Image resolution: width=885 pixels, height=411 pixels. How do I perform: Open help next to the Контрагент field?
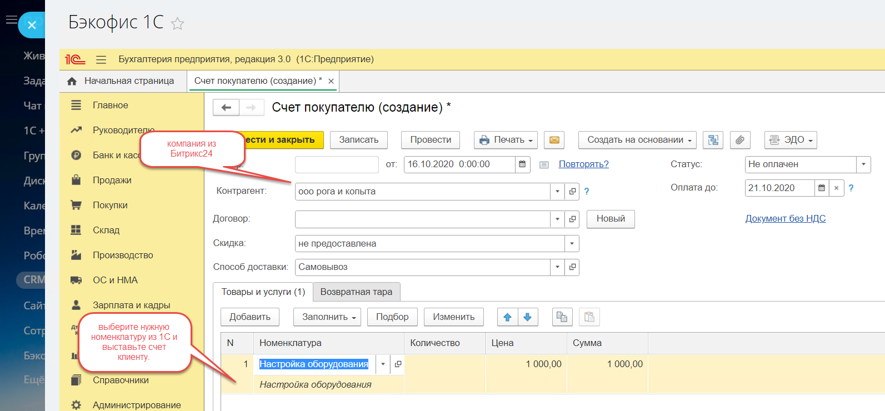point(587,192)
